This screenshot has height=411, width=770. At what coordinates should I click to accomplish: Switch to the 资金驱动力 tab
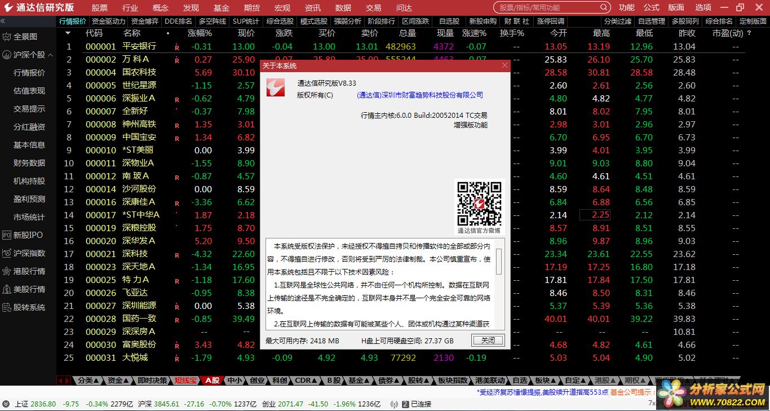click(x=108, y=21)
